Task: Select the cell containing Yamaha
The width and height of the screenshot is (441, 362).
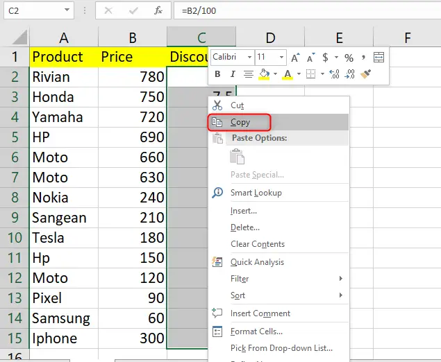Action: [64, 117]
